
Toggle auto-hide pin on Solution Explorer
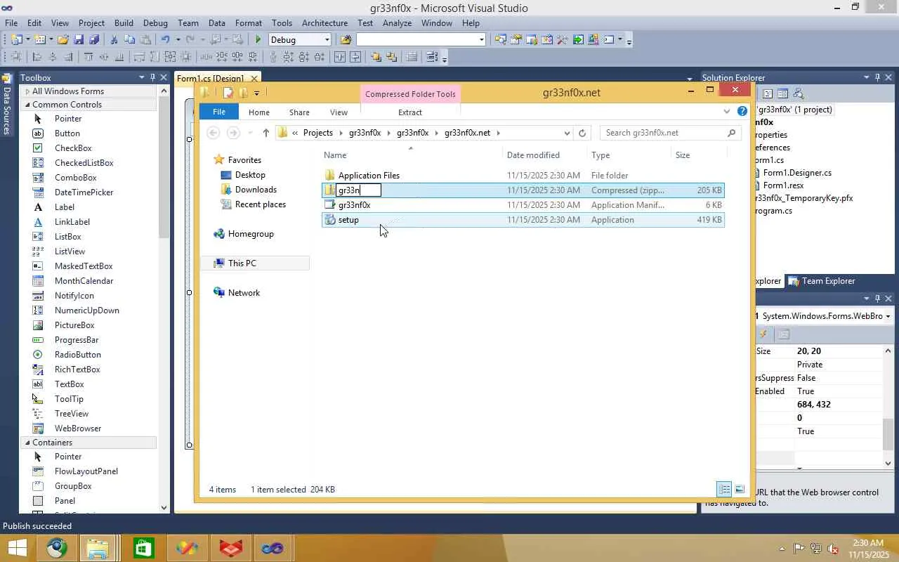(x=877, y=77)
